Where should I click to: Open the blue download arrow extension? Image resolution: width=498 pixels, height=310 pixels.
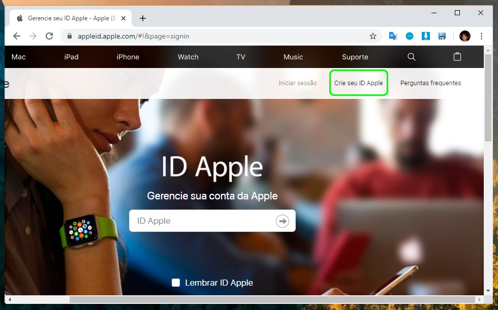(x=426, y=36)
